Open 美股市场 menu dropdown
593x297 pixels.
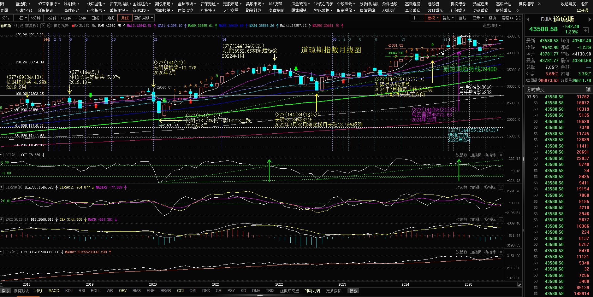[x=255, y=4]
